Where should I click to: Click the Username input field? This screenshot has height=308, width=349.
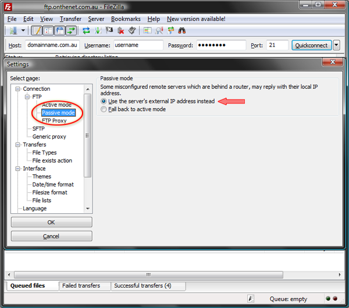pyautogui.click(x=138, y=45)
